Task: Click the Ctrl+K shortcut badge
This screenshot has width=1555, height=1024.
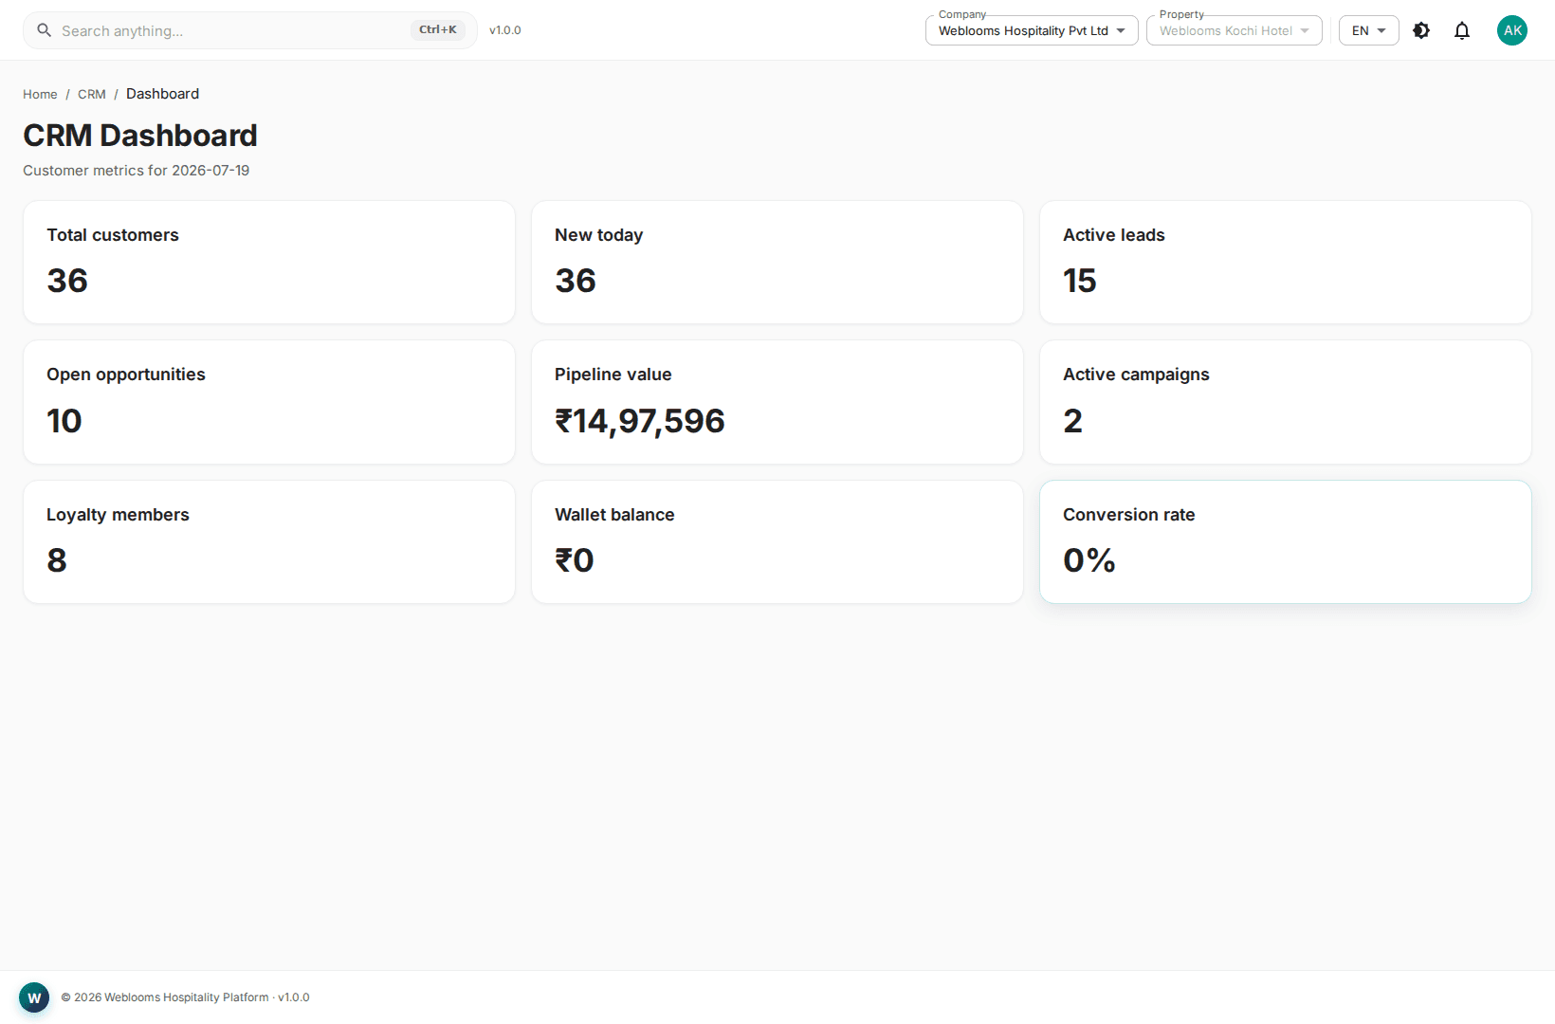Action: [438, 30]
